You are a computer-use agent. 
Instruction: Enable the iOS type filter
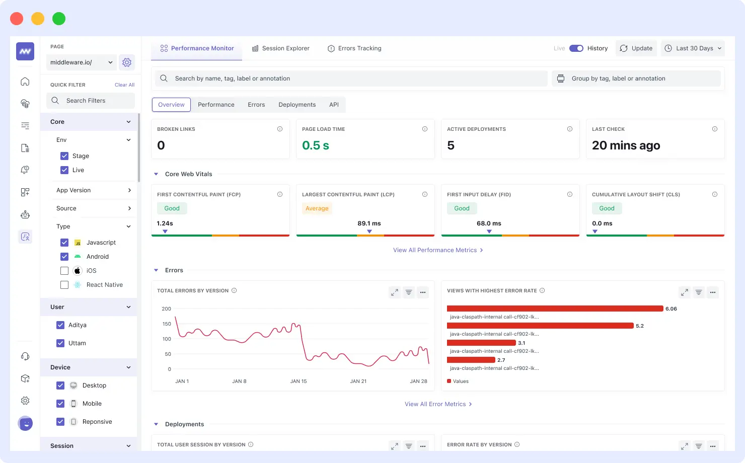[64, 270]
